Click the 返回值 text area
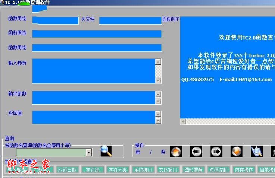This screenshot has width=275, height=178. click(x=94, y=117)
